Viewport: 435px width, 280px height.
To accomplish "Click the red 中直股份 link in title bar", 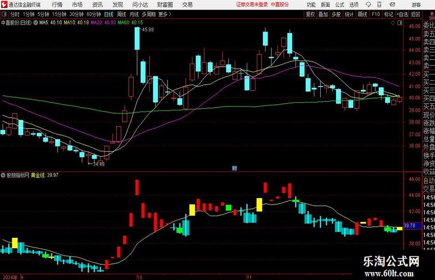I will tap(280, 5).
